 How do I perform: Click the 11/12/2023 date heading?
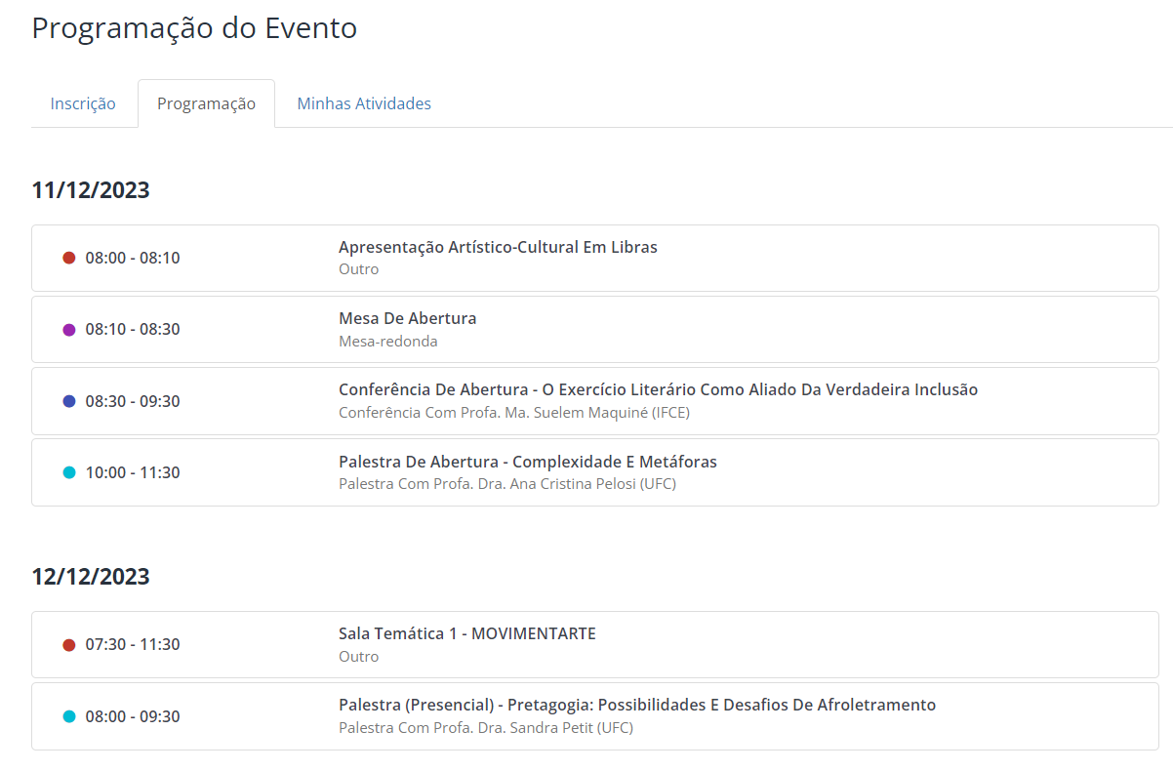pyautogui.click(x=91, y=190)
